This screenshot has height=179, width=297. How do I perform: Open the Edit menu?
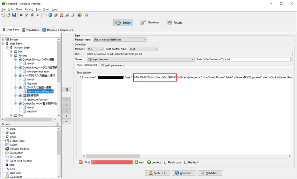(x=11, y=9)
